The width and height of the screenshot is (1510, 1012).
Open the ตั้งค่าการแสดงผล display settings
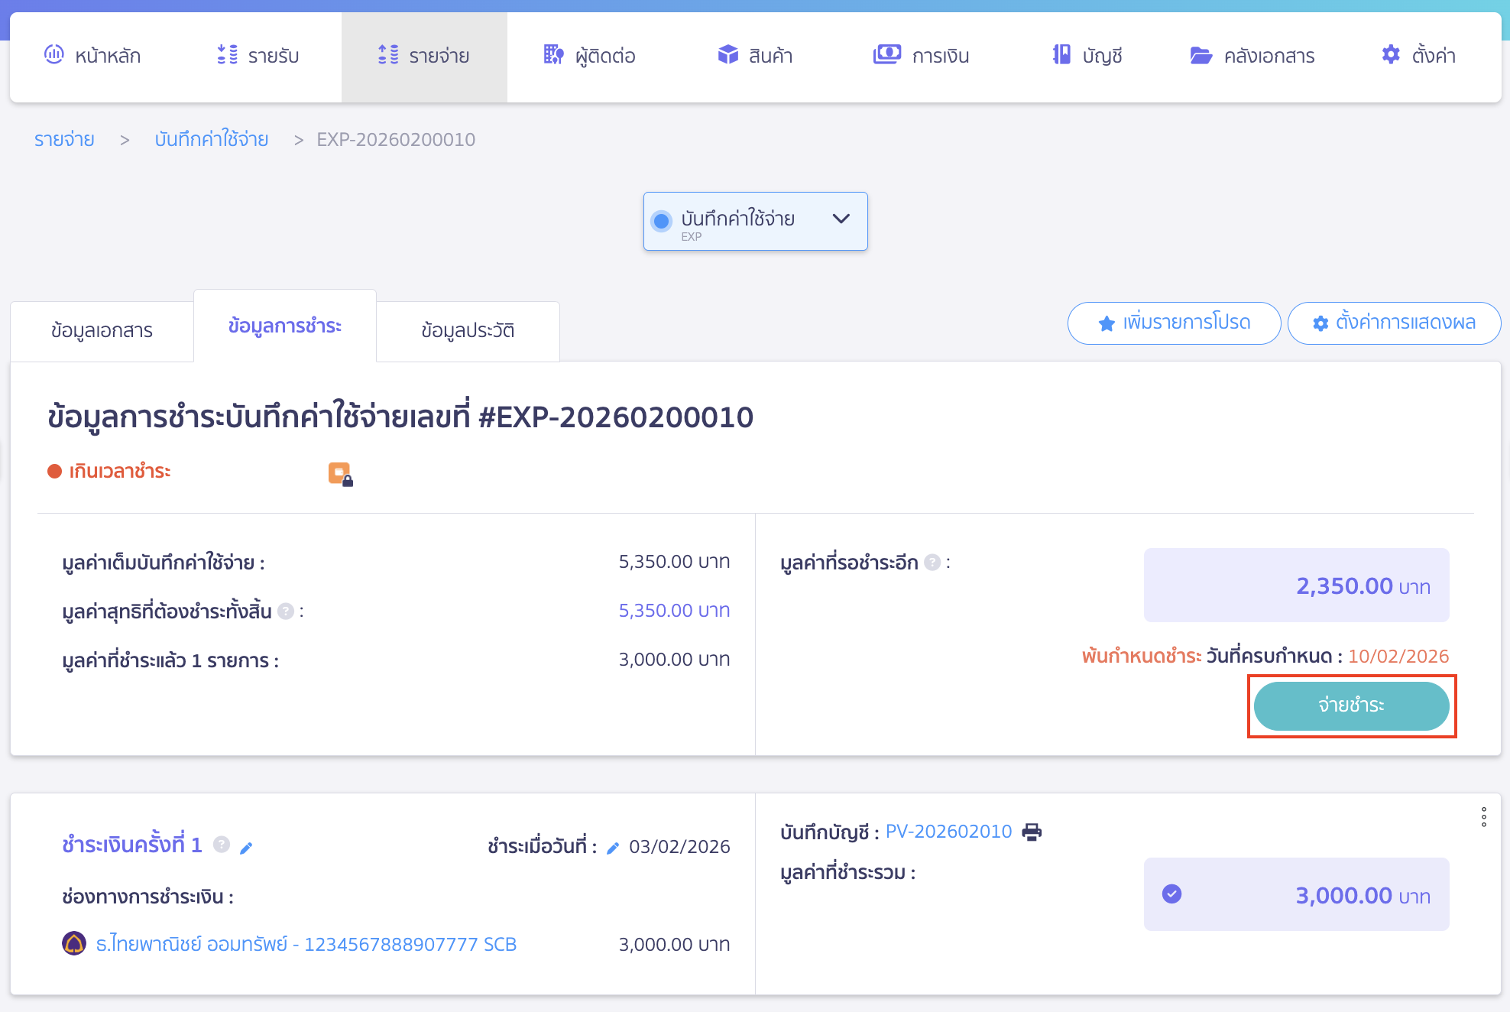pyautogui.click(x=1394, y=323)
